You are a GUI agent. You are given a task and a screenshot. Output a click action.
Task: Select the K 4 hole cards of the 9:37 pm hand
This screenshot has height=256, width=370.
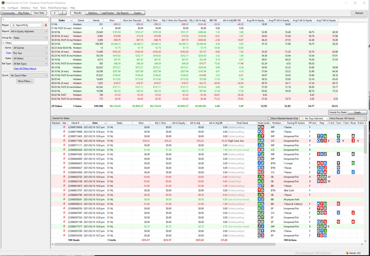click(x=261, y=127)
